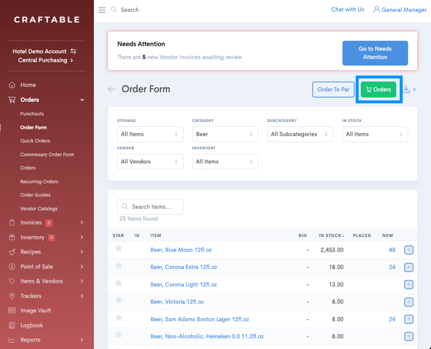The height and width of the screenshot is (349, 431).
Task: Click the 24 new quantity for Corona Extra
Action: coord(392,267)
